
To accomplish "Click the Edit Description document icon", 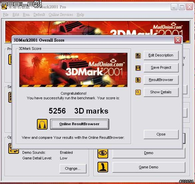I will pos(138,56).
